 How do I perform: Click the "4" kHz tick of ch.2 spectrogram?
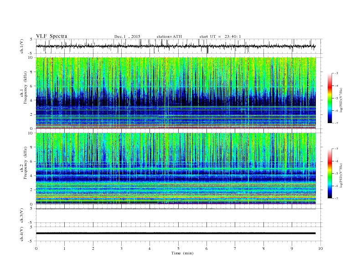pos(31,176)
